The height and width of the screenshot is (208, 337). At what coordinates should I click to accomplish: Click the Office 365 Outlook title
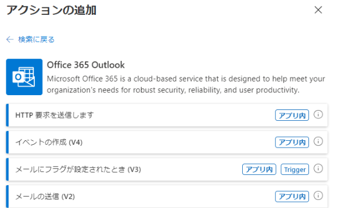pyautogui.click(x=86, y=65)
